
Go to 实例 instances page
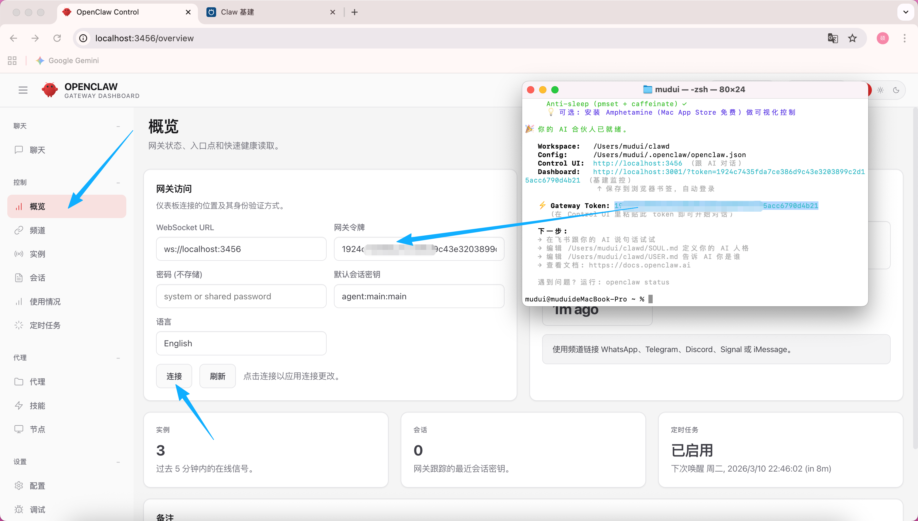[37, 254]
